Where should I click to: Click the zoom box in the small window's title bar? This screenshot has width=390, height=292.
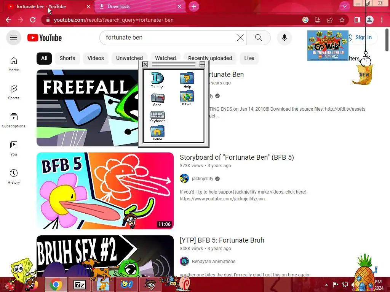[203, 65]
